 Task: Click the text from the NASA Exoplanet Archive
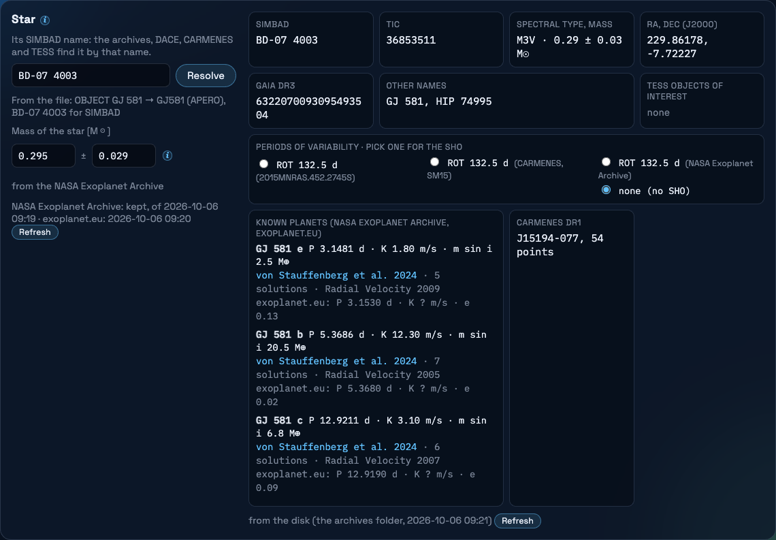[x=88, y=186]
